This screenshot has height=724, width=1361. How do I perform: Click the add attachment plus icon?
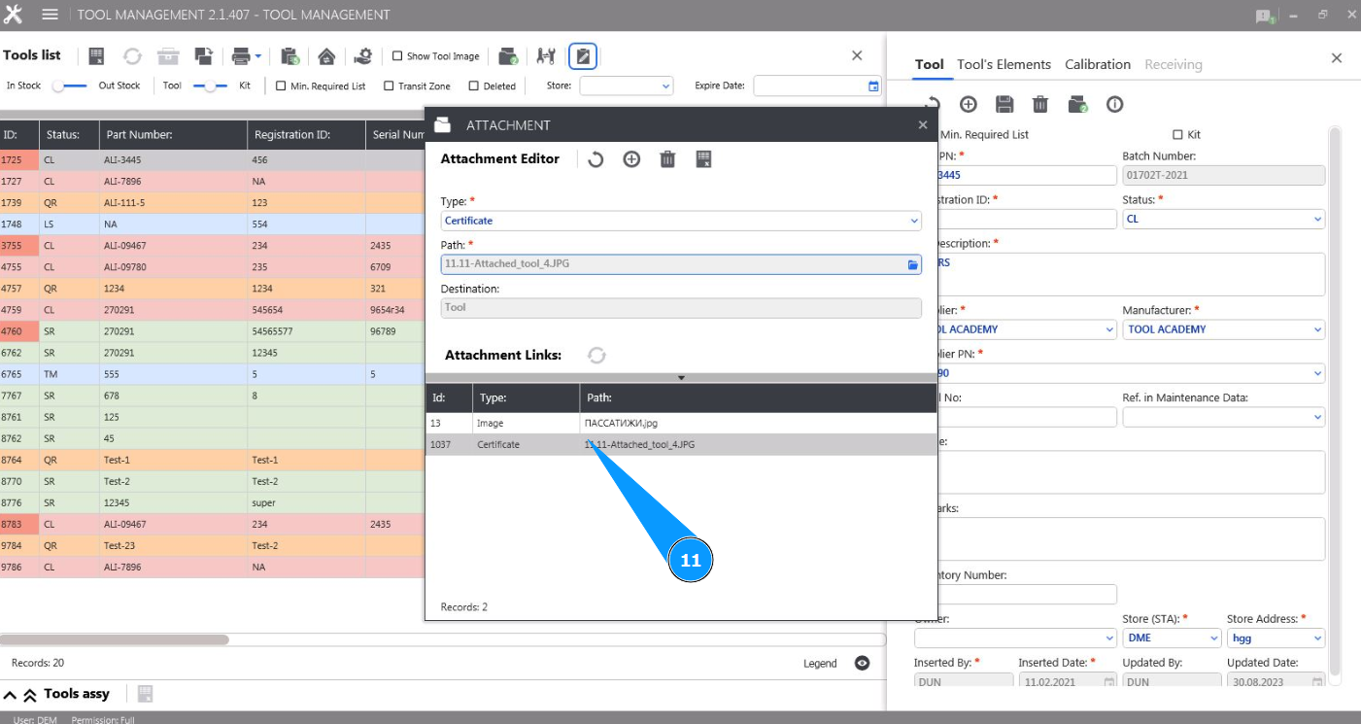pos(631,159)
